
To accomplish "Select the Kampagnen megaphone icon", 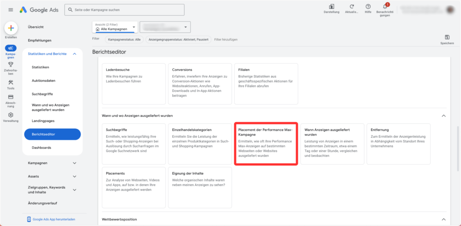I will tap(11, 48).
